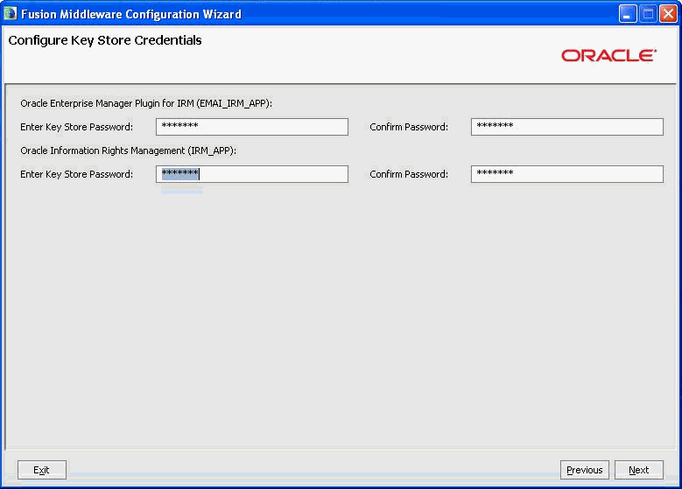Click the Oracle logo
The height and width of the screenshot is (490, 682).
[608, 56]
